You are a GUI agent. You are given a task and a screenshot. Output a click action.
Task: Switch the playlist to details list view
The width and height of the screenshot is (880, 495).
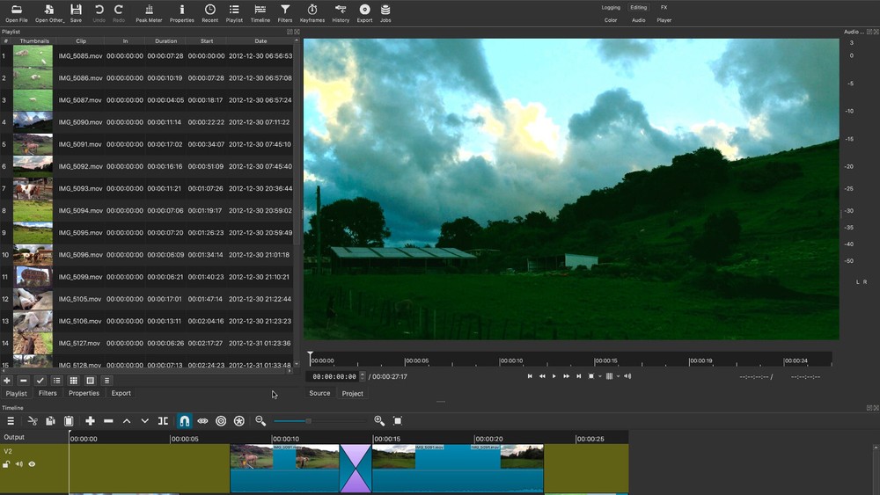(x=56, y=381)
